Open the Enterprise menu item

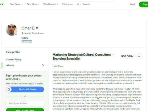(67, 4)
